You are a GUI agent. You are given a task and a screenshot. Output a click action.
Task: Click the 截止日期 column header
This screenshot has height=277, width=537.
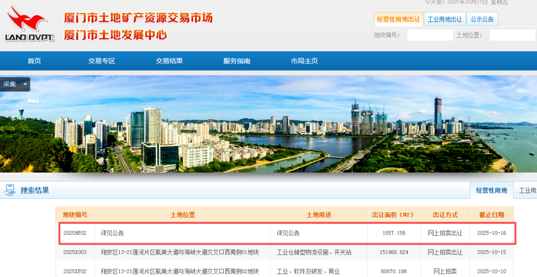click(491, 215)
